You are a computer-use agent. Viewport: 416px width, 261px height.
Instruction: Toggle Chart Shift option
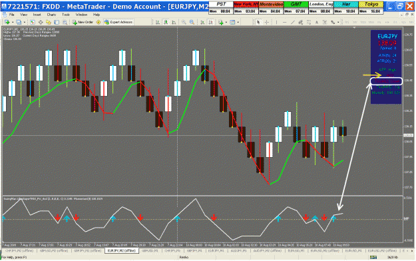point(210,22)
